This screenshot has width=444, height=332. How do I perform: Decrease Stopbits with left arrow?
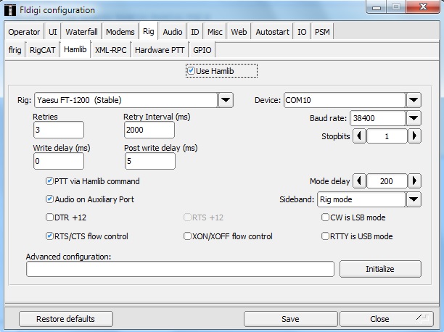(x=359, y=136)
